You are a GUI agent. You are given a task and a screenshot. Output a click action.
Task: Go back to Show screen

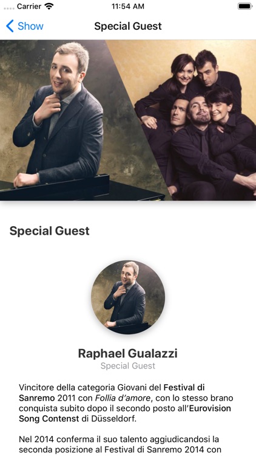pos(25,26)
